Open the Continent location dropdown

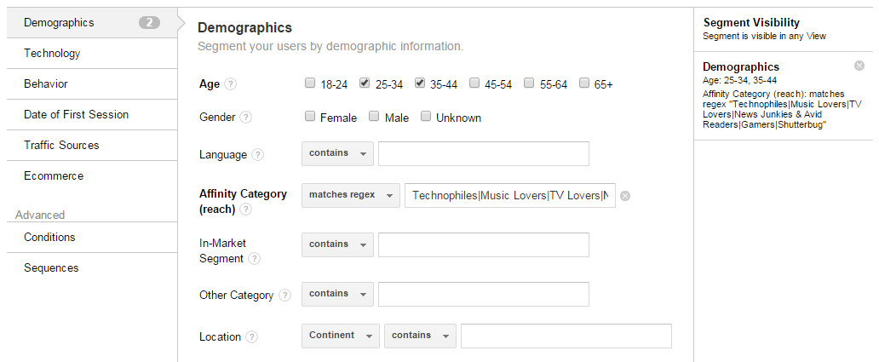tap(340, 336)
